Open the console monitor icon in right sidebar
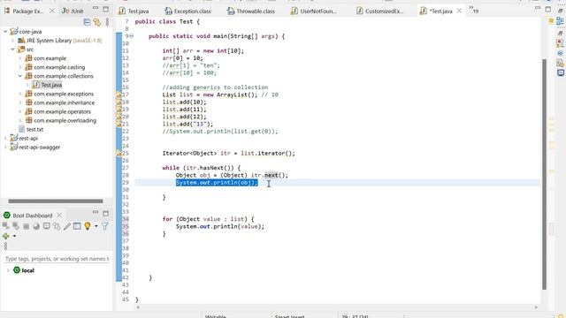Image resolution: width=566 pixels, height=318 pixels. point(560,72)
